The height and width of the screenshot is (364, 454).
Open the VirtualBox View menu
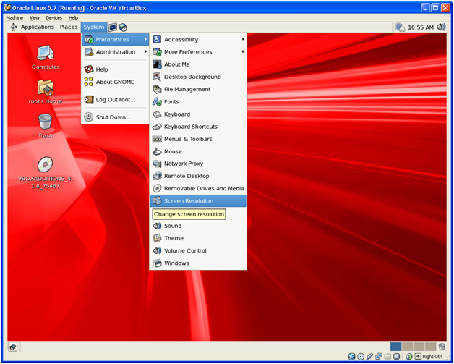coord(35,17)
